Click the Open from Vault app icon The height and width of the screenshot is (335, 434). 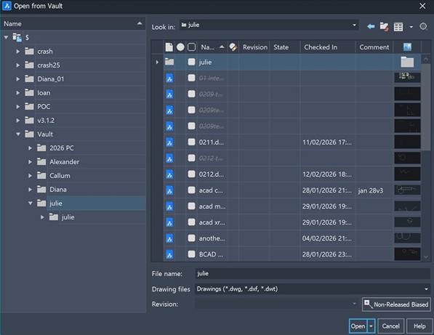[x=7, y=6]
